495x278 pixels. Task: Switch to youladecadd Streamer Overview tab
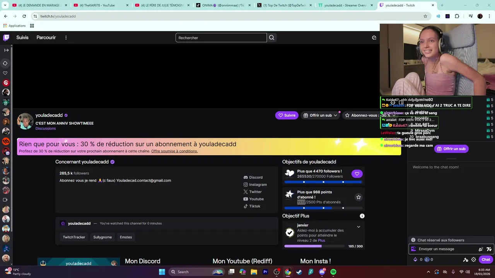point(346,5)
